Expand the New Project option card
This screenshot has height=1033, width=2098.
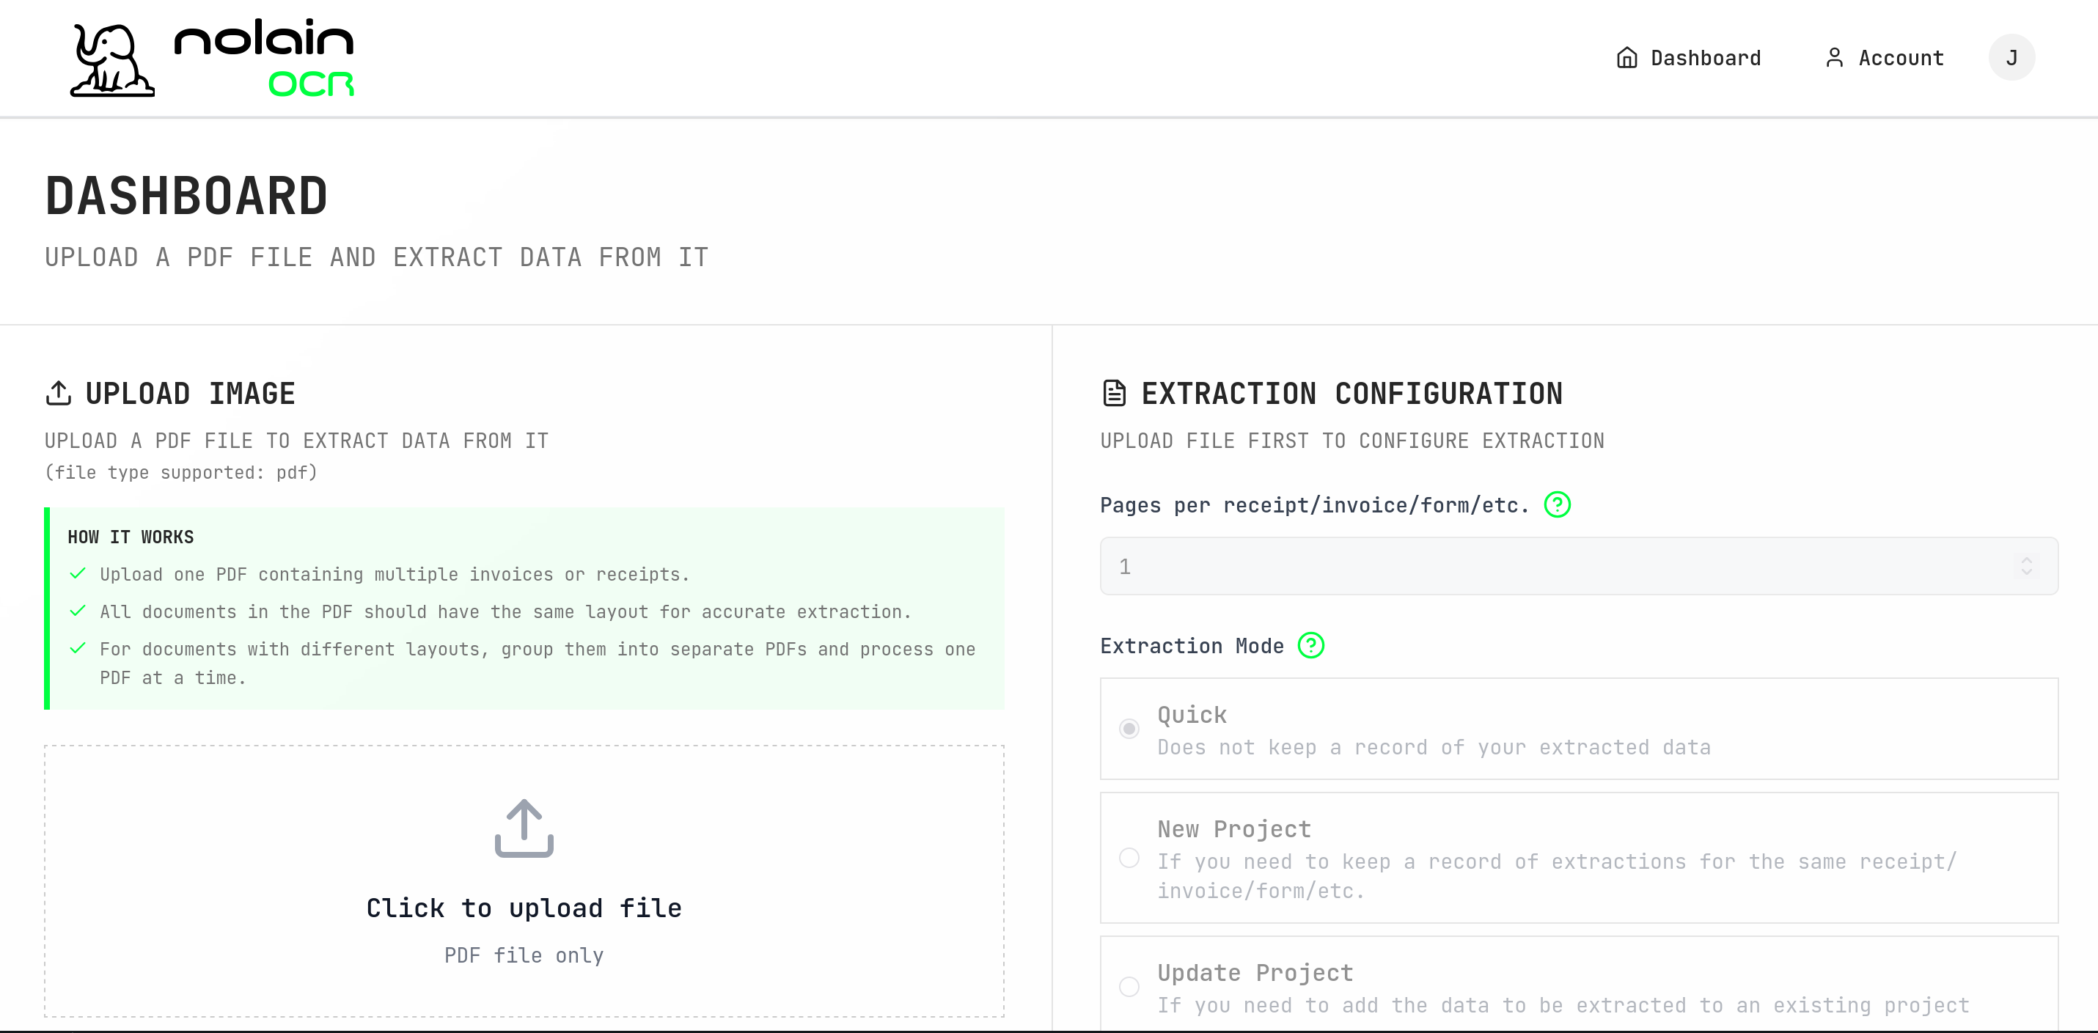click(x=1547, y=858)
